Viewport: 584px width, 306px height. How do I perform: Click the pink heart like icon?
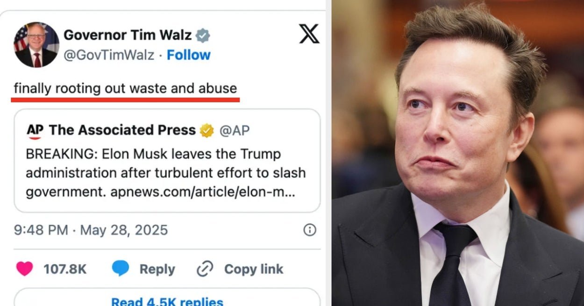point(24,269)
